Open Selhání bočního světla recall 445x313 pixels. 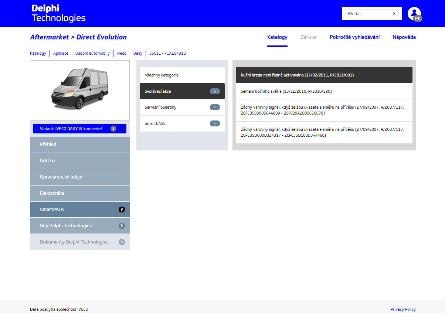pyautogui.click(x=324, y=91)
